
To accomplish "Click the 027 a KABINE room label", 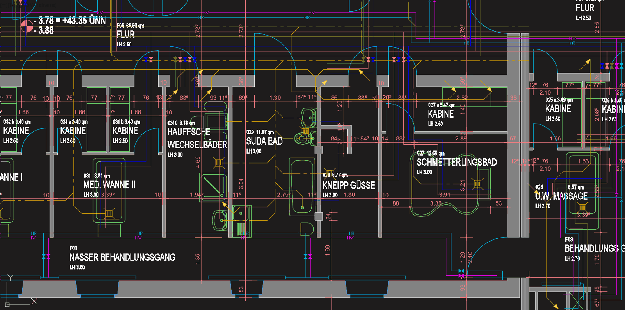I will point(441,114).
